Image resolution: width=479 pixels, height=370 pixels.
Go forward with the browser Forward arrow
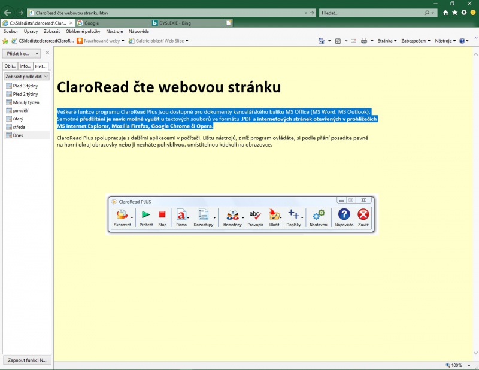click(20, 13)
